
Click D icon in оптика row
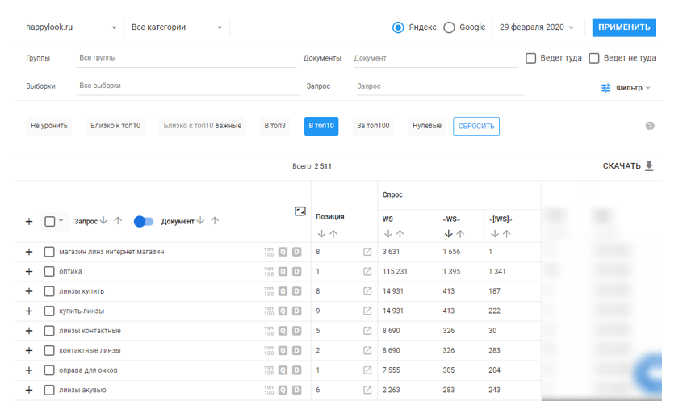(x=296, y=271)
